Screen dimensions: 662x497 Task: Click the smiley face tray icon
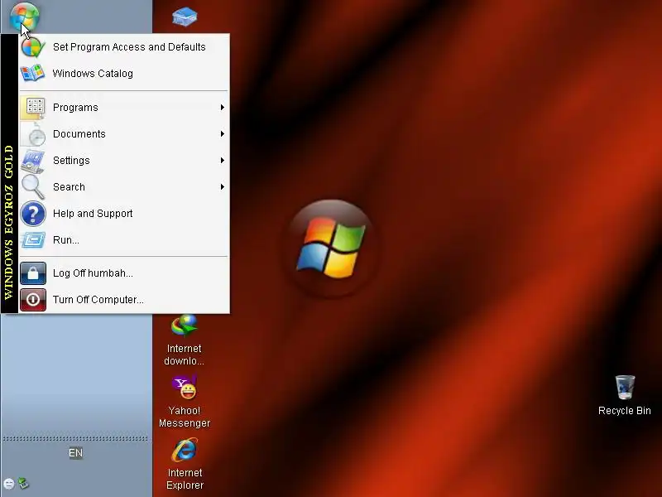pyautogui.click(x=9, y=484)
